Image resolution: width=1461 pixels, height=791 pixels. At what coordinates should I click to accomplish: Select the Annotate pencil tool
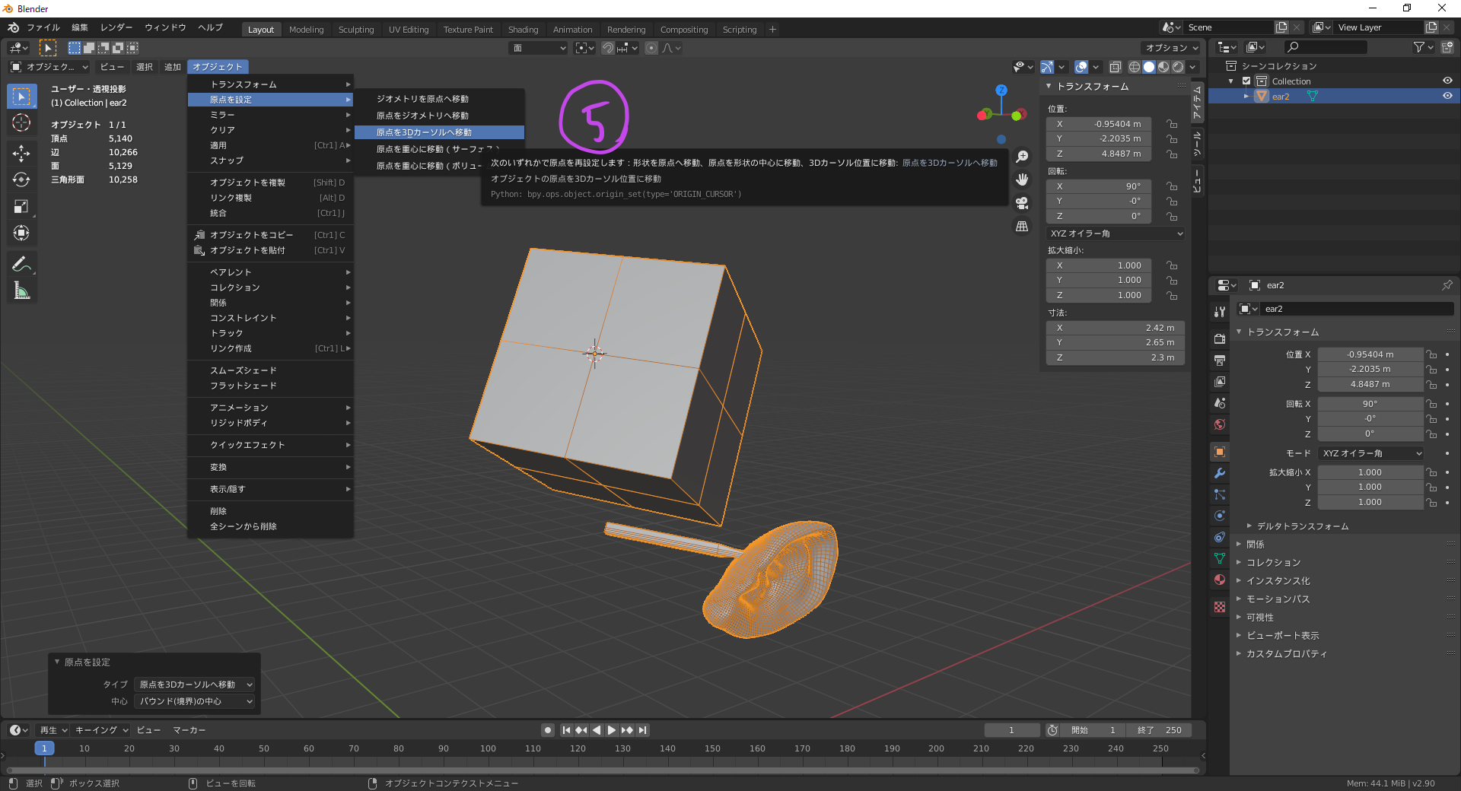(x=21, y=264)
